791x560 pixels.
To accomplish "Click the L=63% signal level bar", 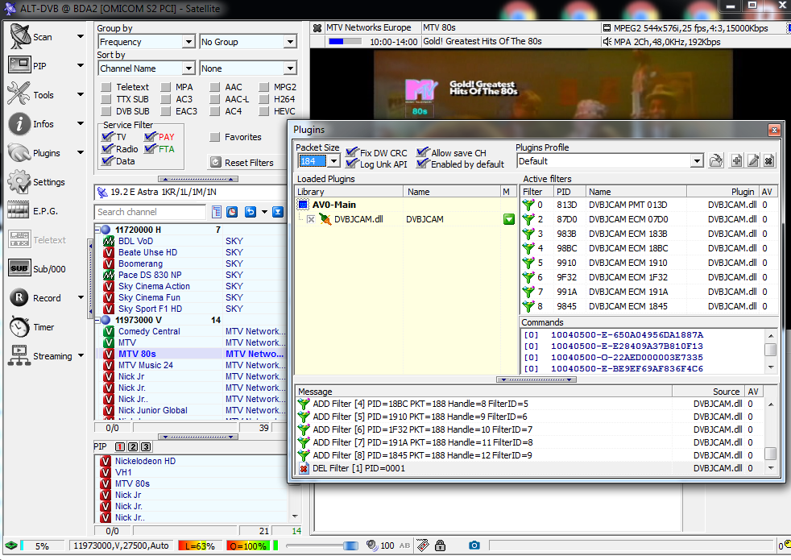I will (199, 545).
